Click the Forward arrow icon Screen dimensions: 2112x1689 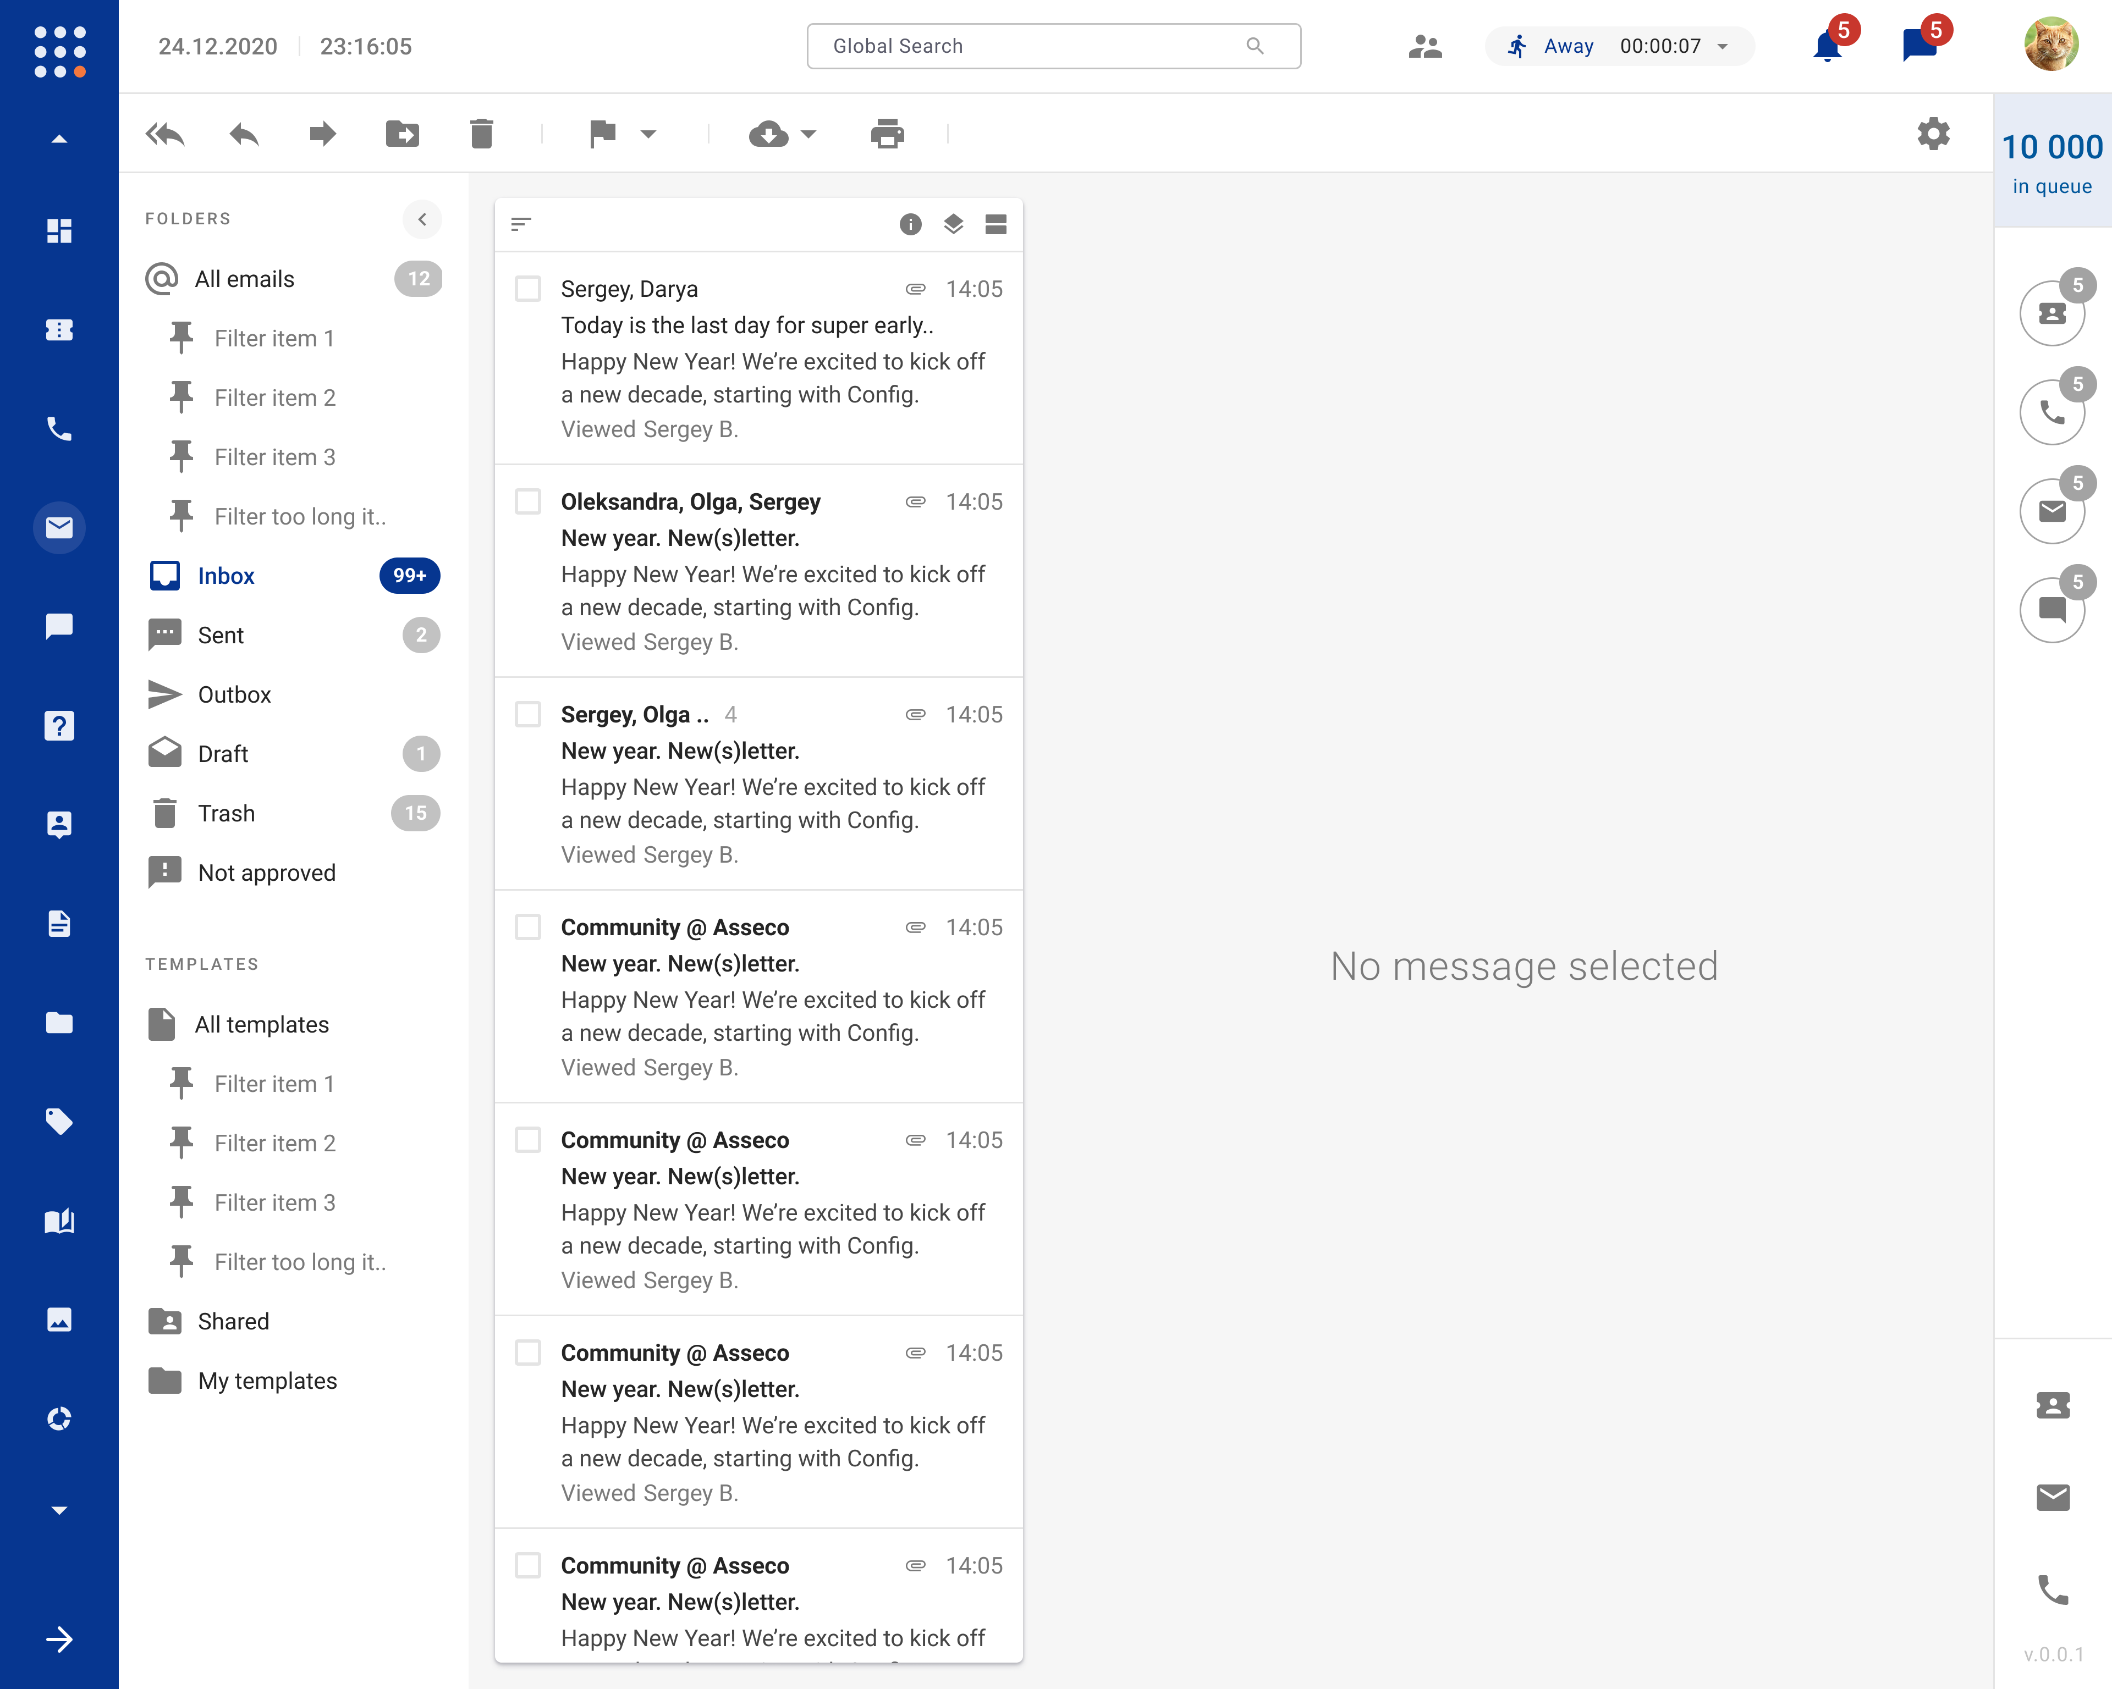(322, 134)
